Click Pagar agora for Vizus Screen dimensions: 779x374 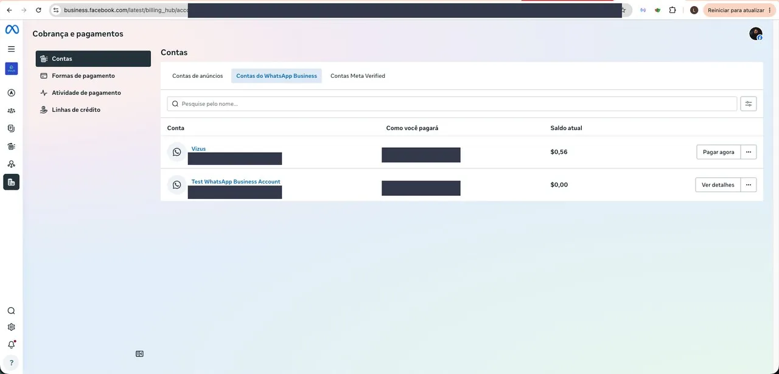tap(719, 152)
